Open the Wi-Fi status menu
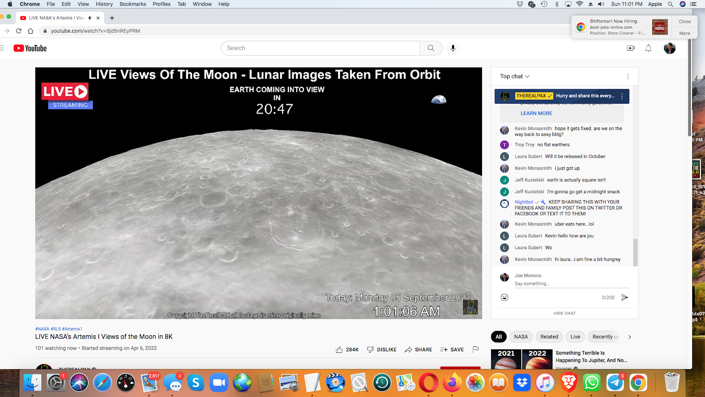705x397 pixels. coord(579,4)
